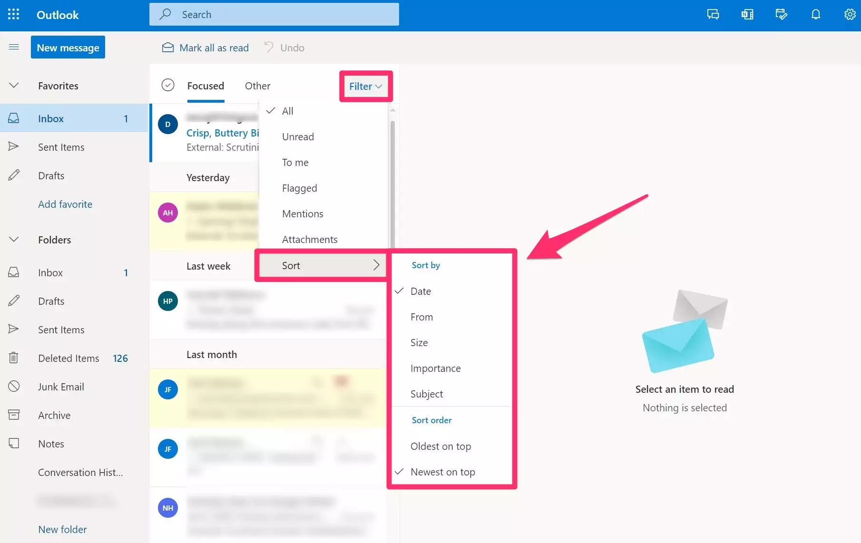This screenshot has height=543, width=861.
Task: Open the Junk Email folder
Action: 61,387
